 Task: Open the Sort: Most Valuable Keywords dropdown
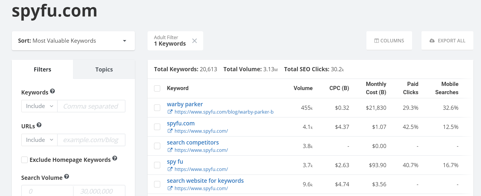[x=73, y=41]
